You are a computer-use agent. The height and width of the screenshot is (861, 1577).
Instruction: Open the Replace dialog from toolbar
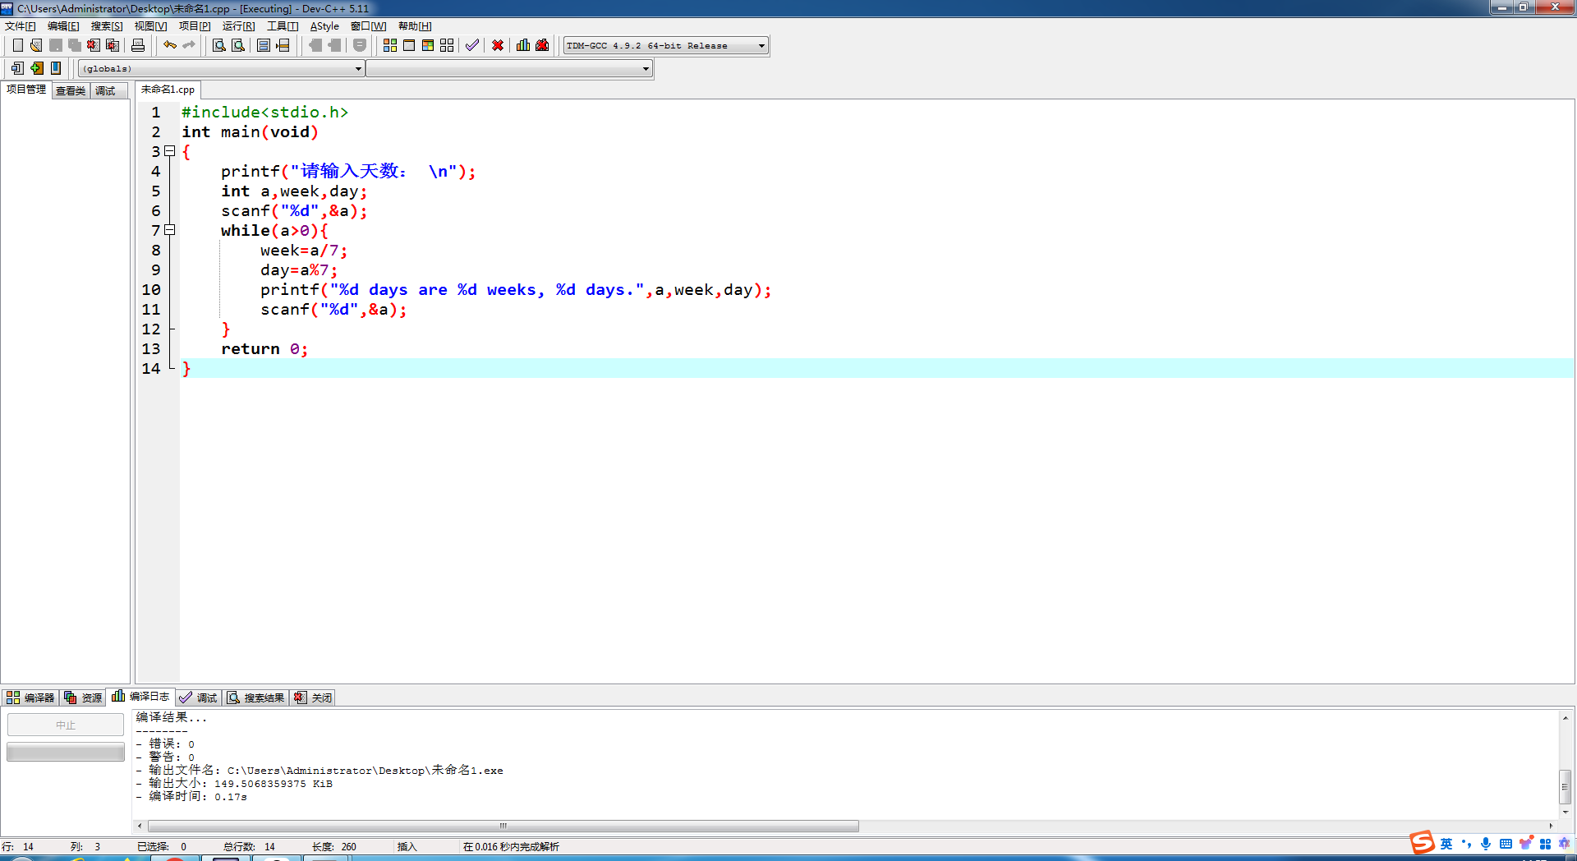(238, 45)
